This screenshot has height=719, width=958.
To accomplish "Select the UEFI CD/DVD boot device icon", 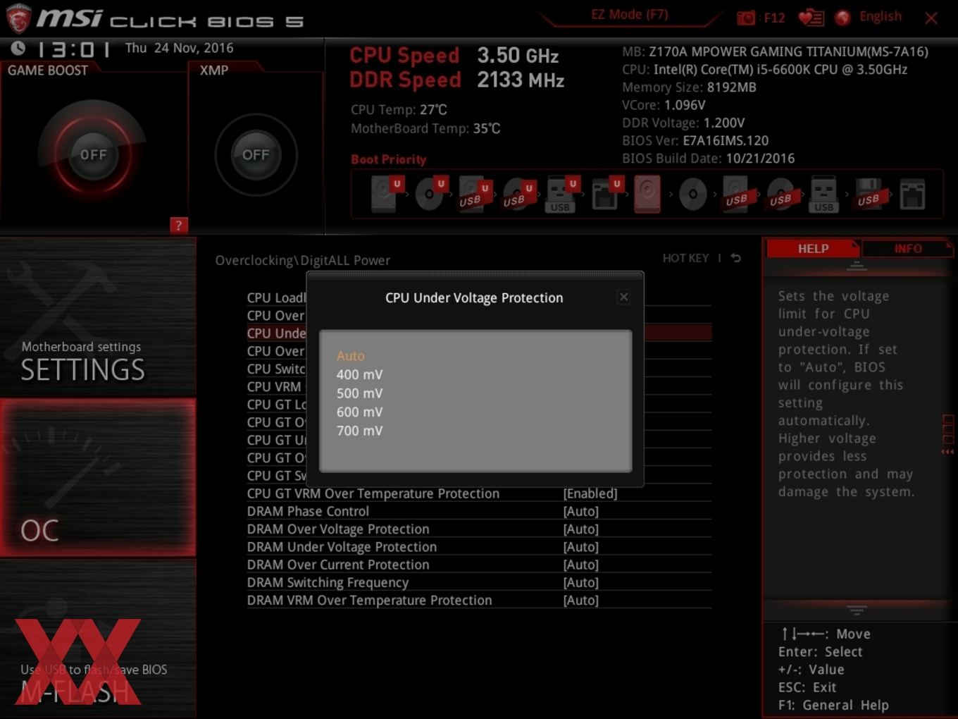I will click(x=430, y=194).
